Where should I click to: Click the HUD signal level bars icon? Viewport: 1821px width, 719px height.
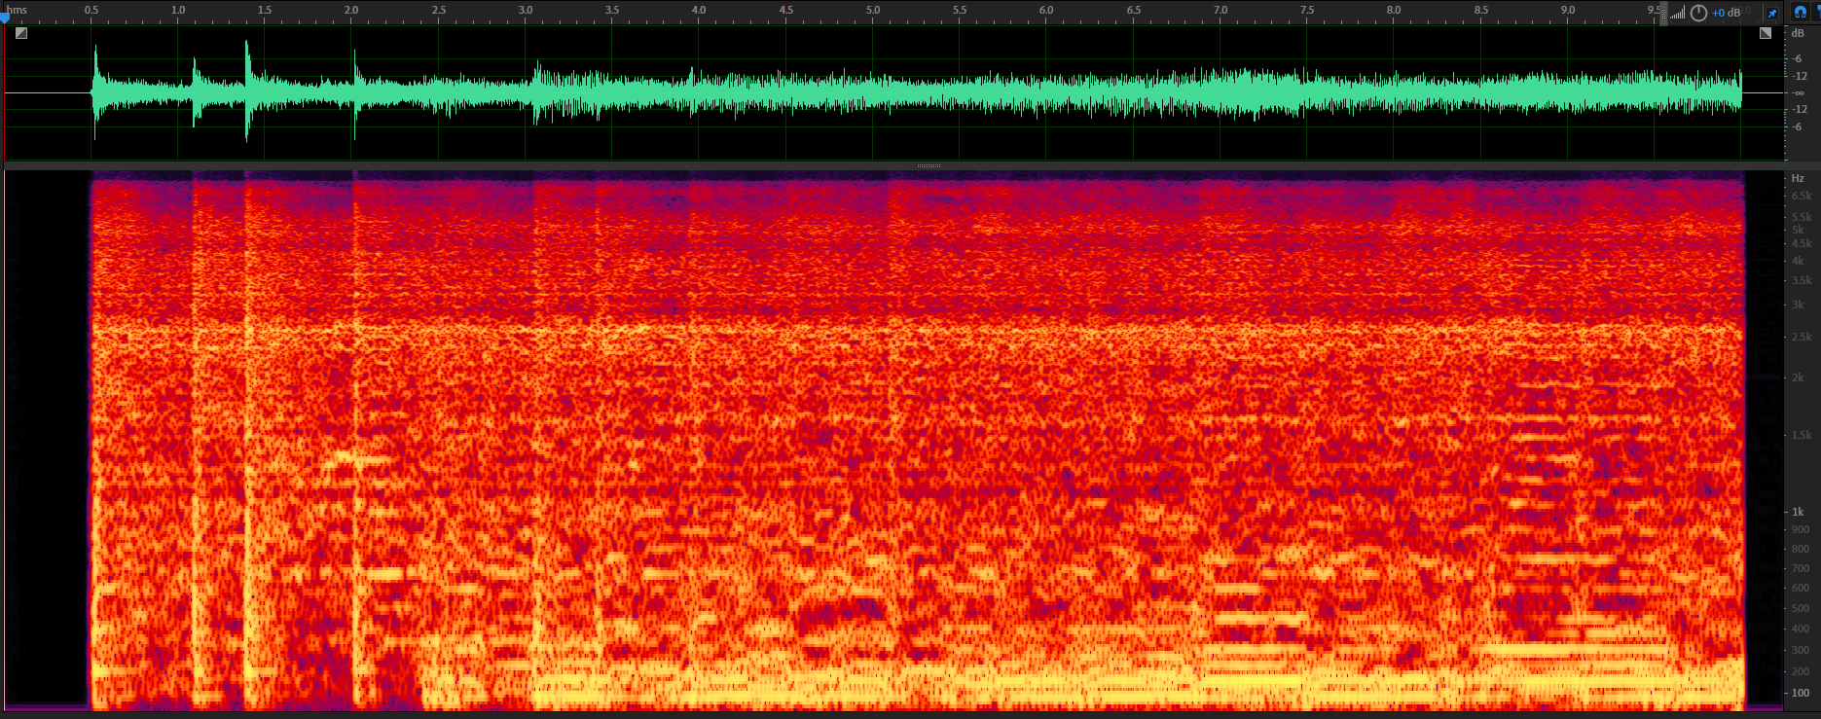[x=1677, y=14]
